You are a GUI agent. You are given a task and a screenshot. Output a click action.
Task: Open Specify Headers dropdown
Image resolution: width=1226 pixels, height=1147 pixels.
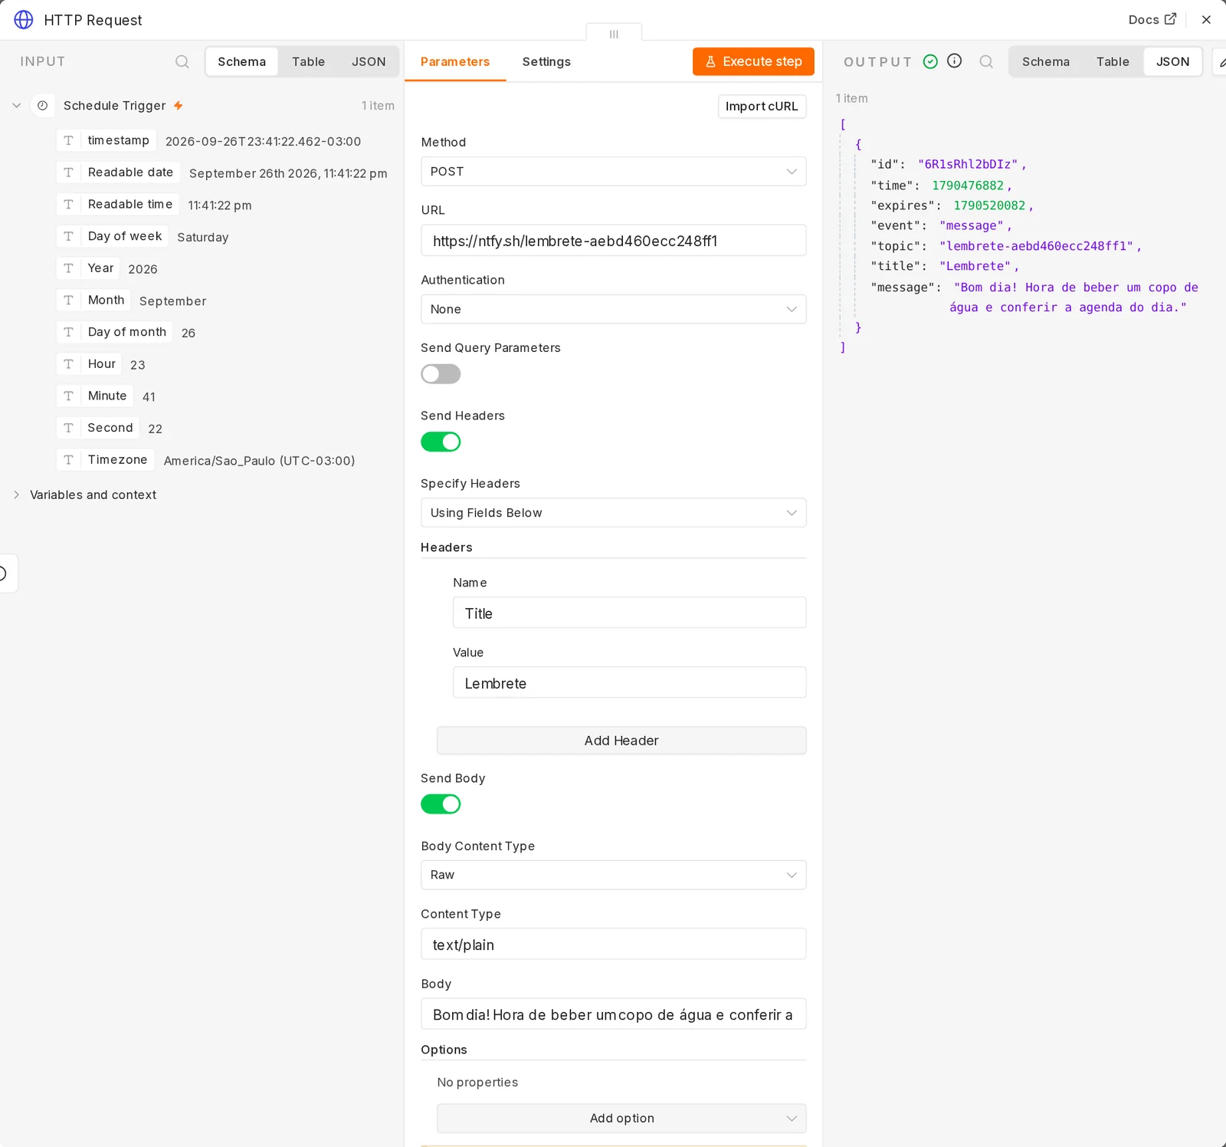pyautogui.click(x=613, y=513)
